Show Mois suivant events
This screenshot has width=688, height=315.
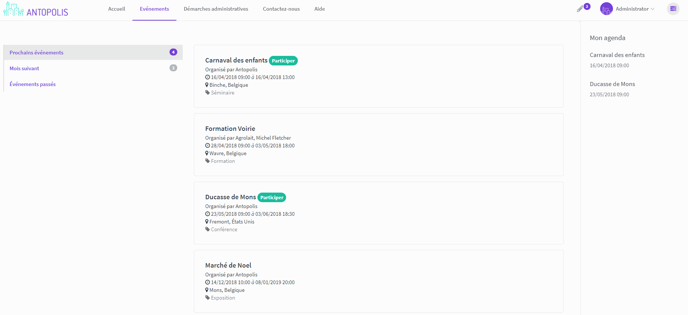[24, 68]
